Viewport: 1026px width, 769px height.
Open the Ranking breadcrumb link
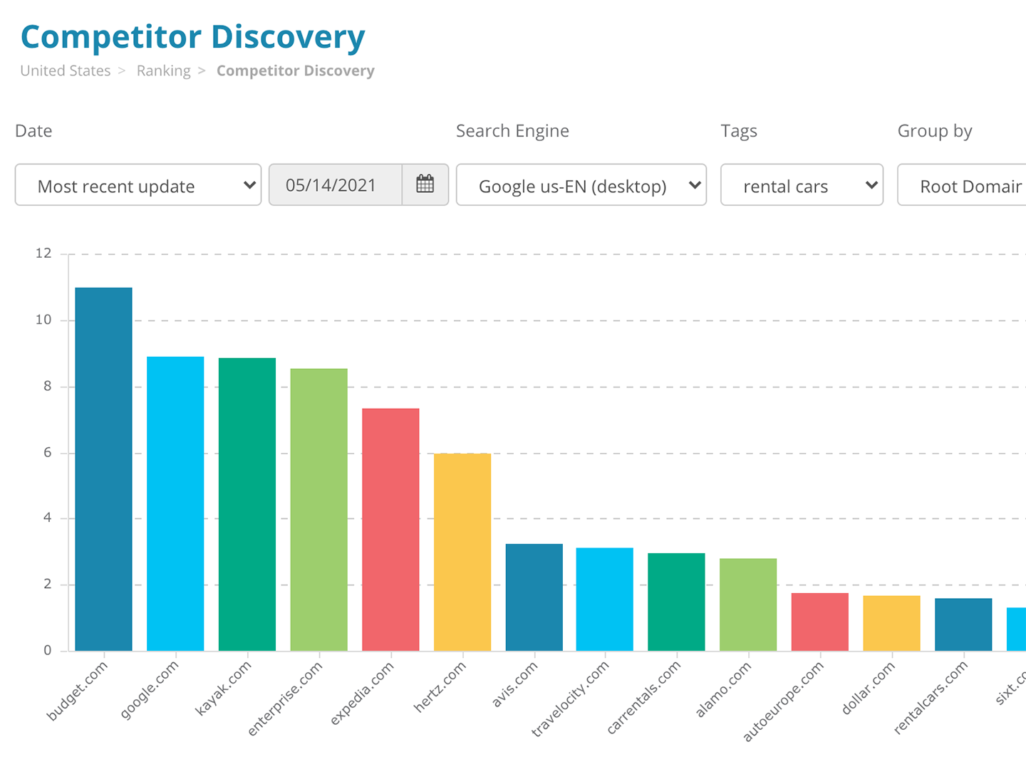(163, 70)
